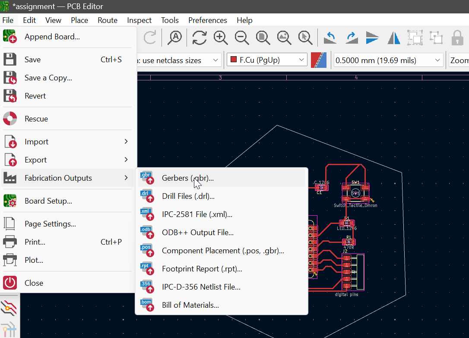This screenshot has width=469, height=338.
Task: Click Bill of Materials... menu entry
Action: pyautogui.click(x=190, y=305)
